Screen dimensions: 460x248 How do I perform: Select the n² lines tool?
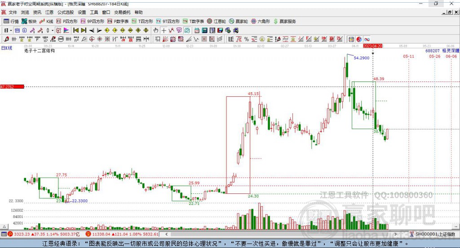76,39
